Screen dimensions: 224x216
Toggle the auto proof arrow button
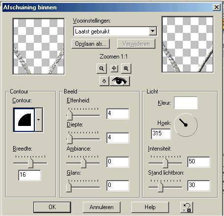[x=104, y=81]
